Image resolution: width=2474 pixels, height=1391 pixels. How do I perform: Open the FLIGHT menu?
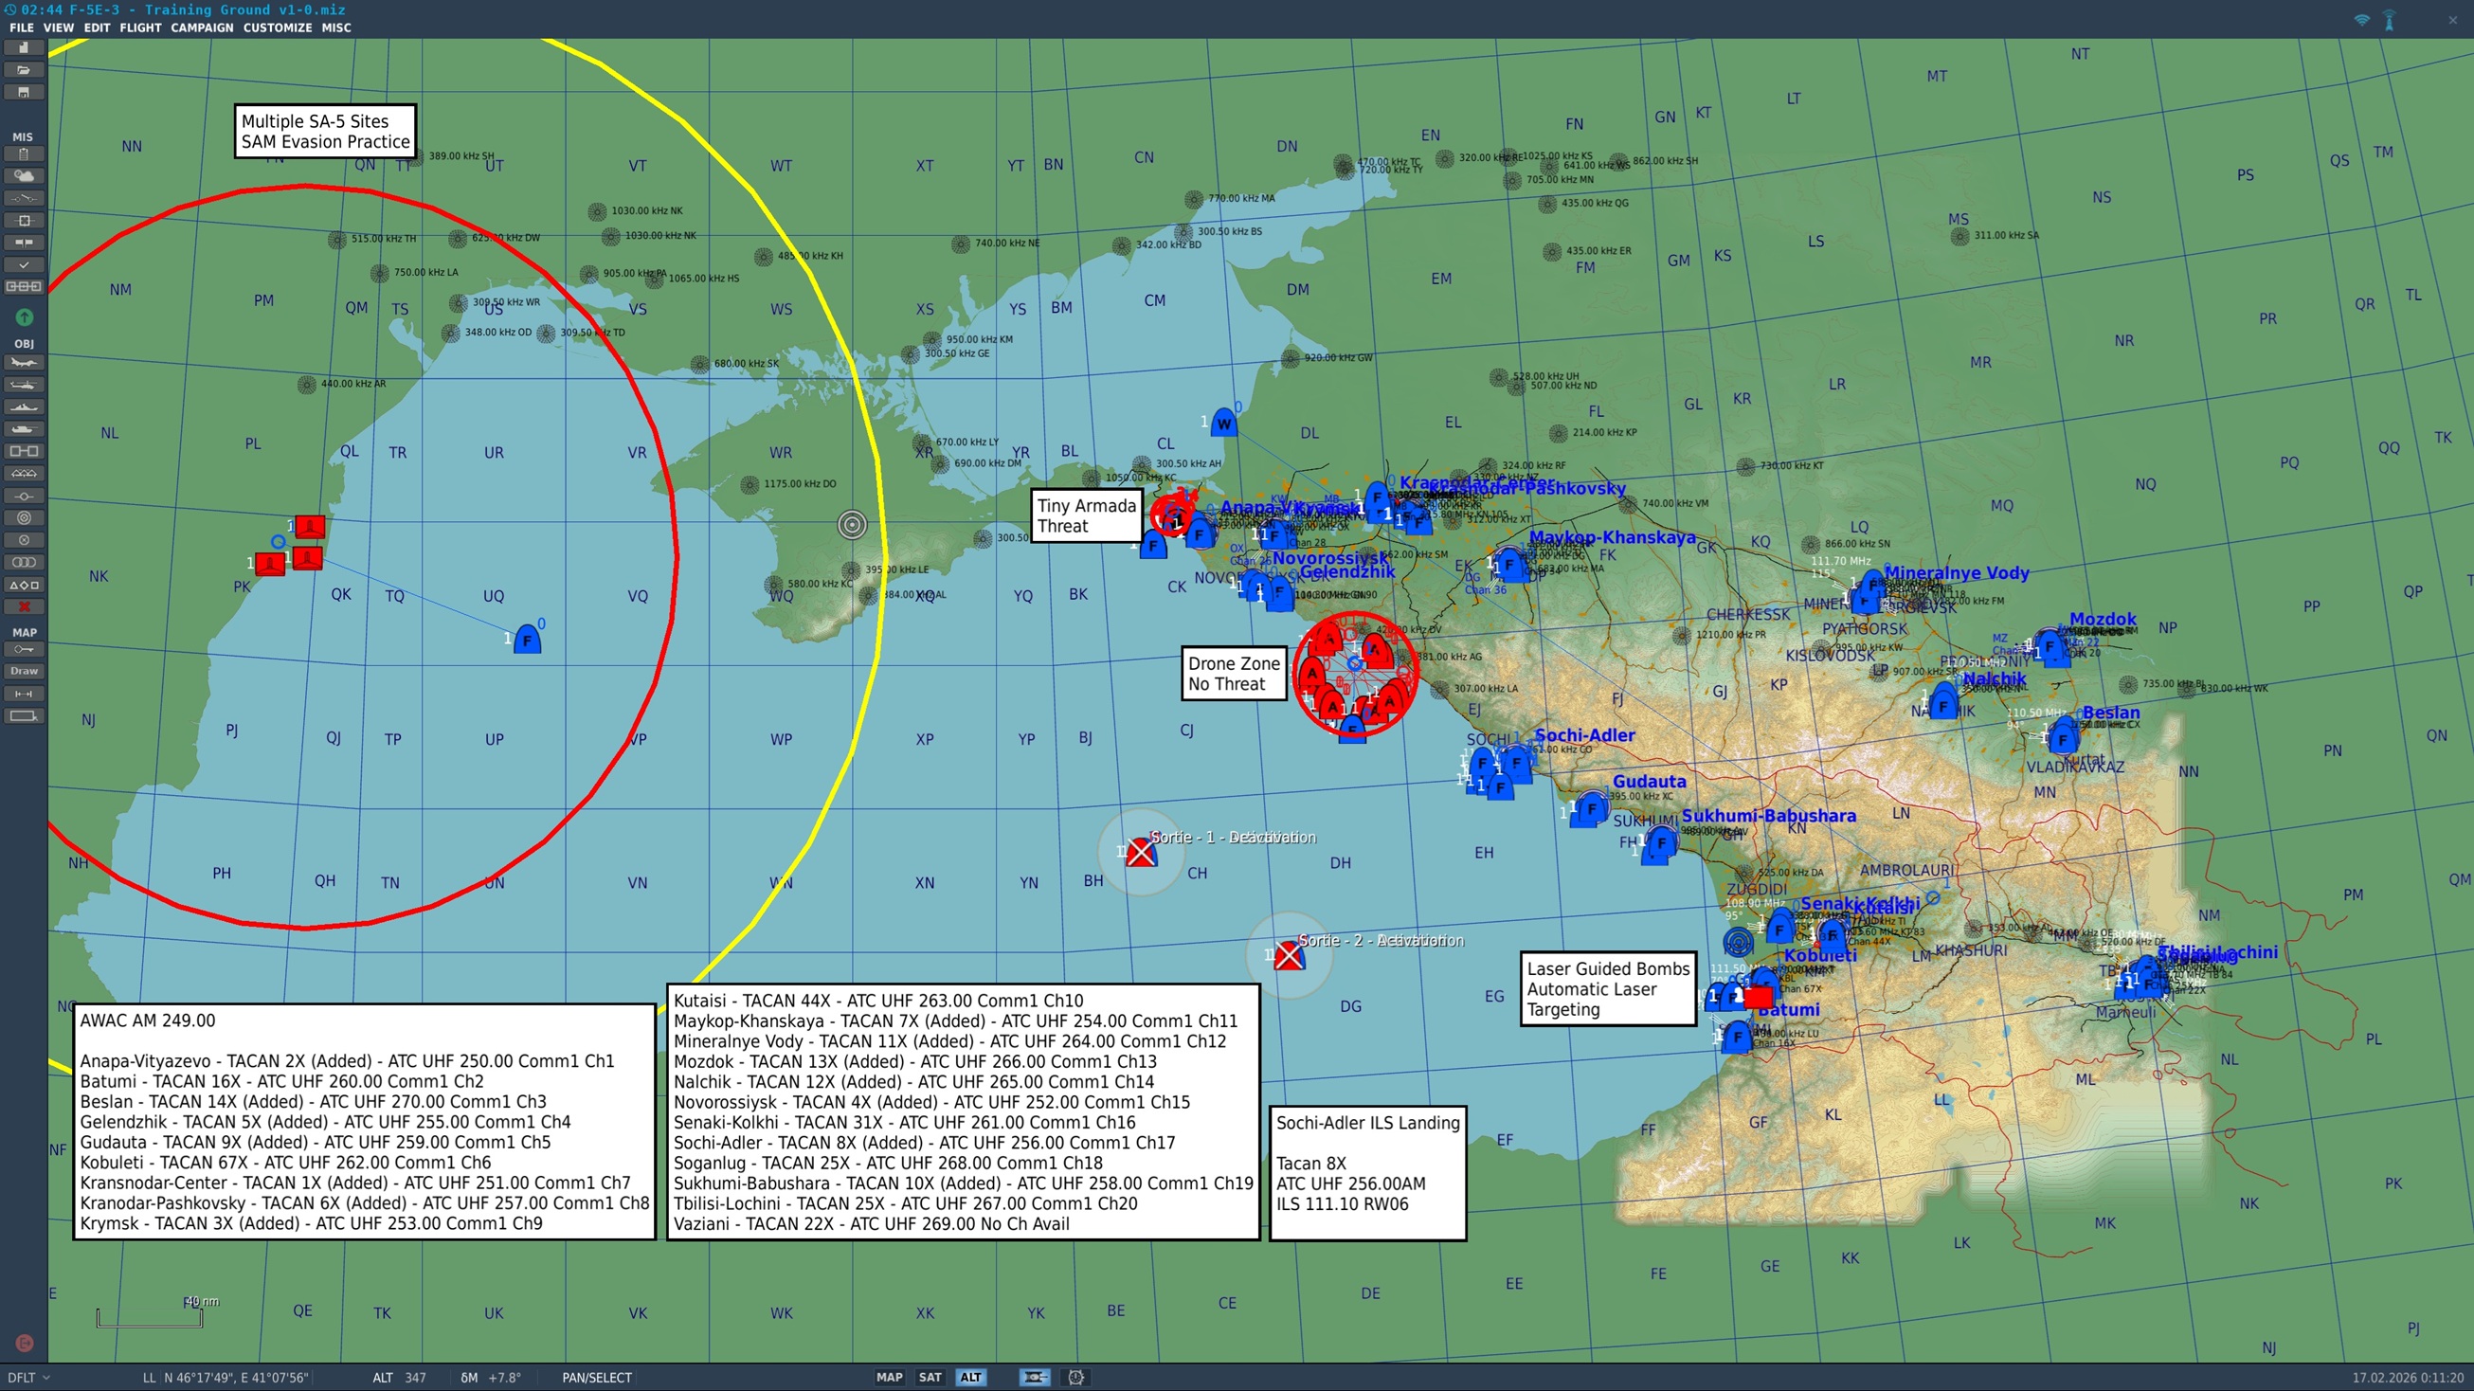pyautogui.click(x=140, y=27)
